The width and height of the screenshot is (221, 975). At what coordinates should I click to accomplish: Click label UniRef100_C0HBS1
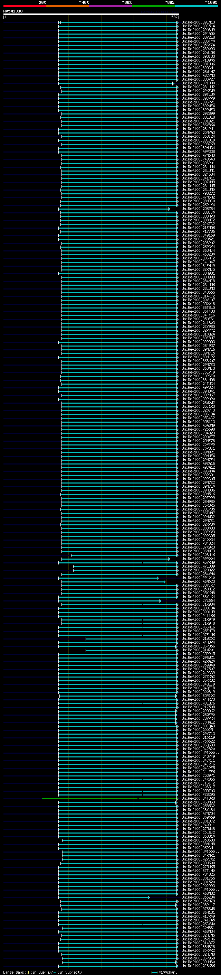tap(198, 928)
